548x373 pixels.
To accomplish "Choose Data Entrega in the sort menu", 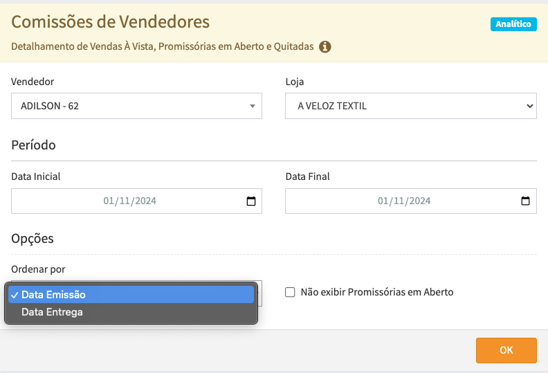I will 53,312.
